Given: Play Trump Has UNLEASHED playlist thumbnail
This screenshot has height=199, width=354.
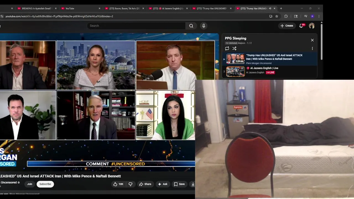Looking at the screenshot, I should (x=235, y=59).
